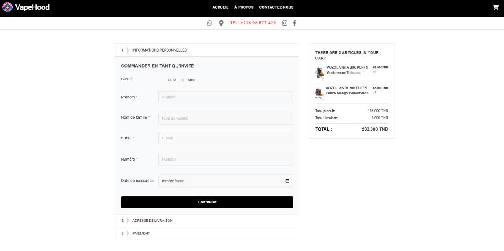Go to the Accueil menu item
The width and height of the screenshot is (504, 251).
click(x=220, y=7)
